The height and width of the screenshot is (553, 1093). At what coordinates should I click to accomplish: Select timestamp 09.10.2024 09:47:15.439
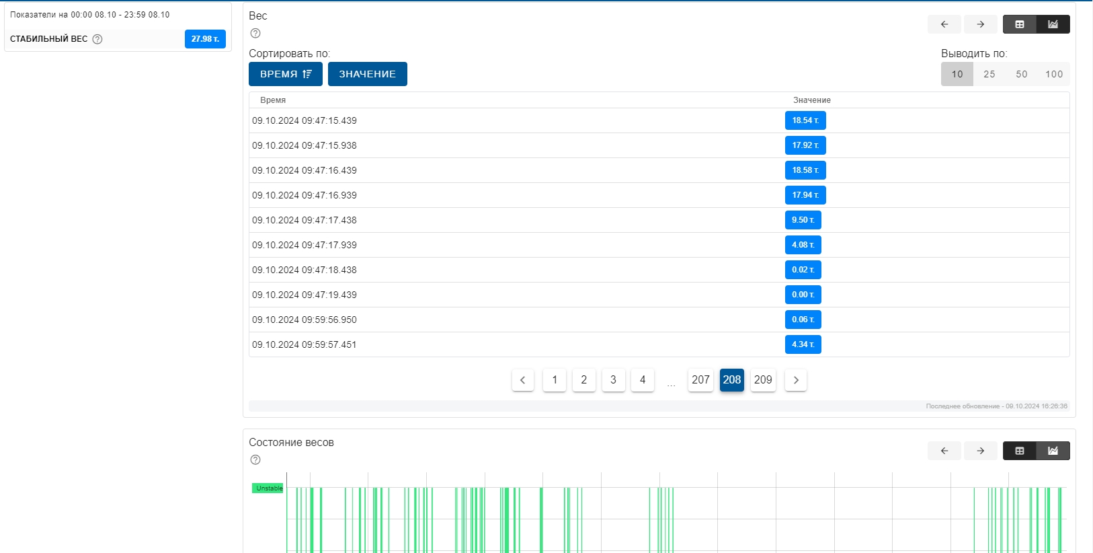pos(305,120)
